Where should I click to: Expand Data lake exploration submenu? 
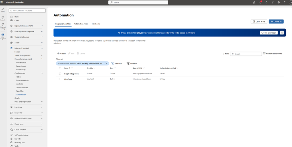tap(42, 102)
